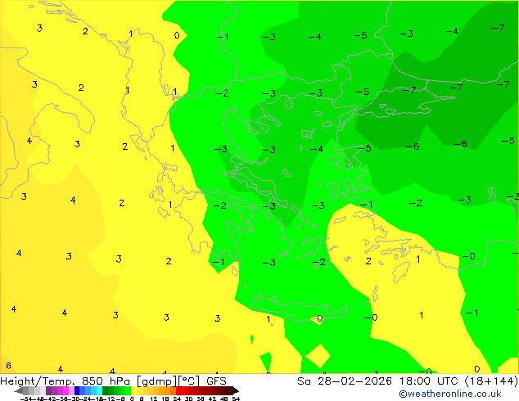Pick the bright red swatch above the 24 label
Image resolution: width=519 pixels, height=401 pixels.
[x=178, y=390]
